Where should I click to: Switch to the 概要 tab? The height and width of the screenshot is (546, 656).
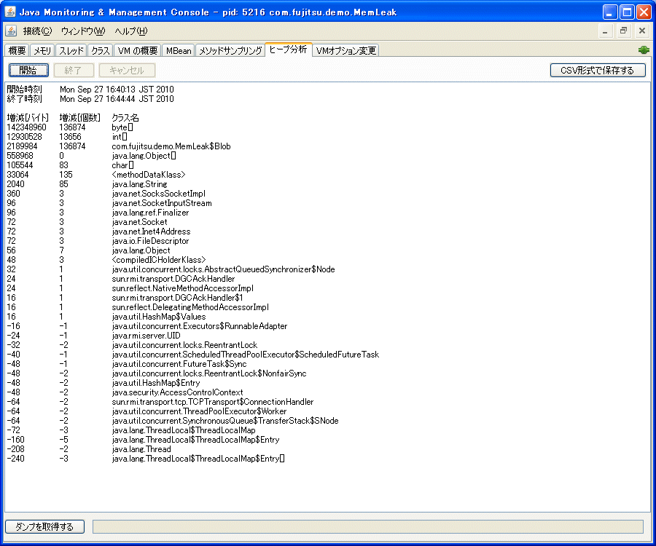tap(17, 50)
